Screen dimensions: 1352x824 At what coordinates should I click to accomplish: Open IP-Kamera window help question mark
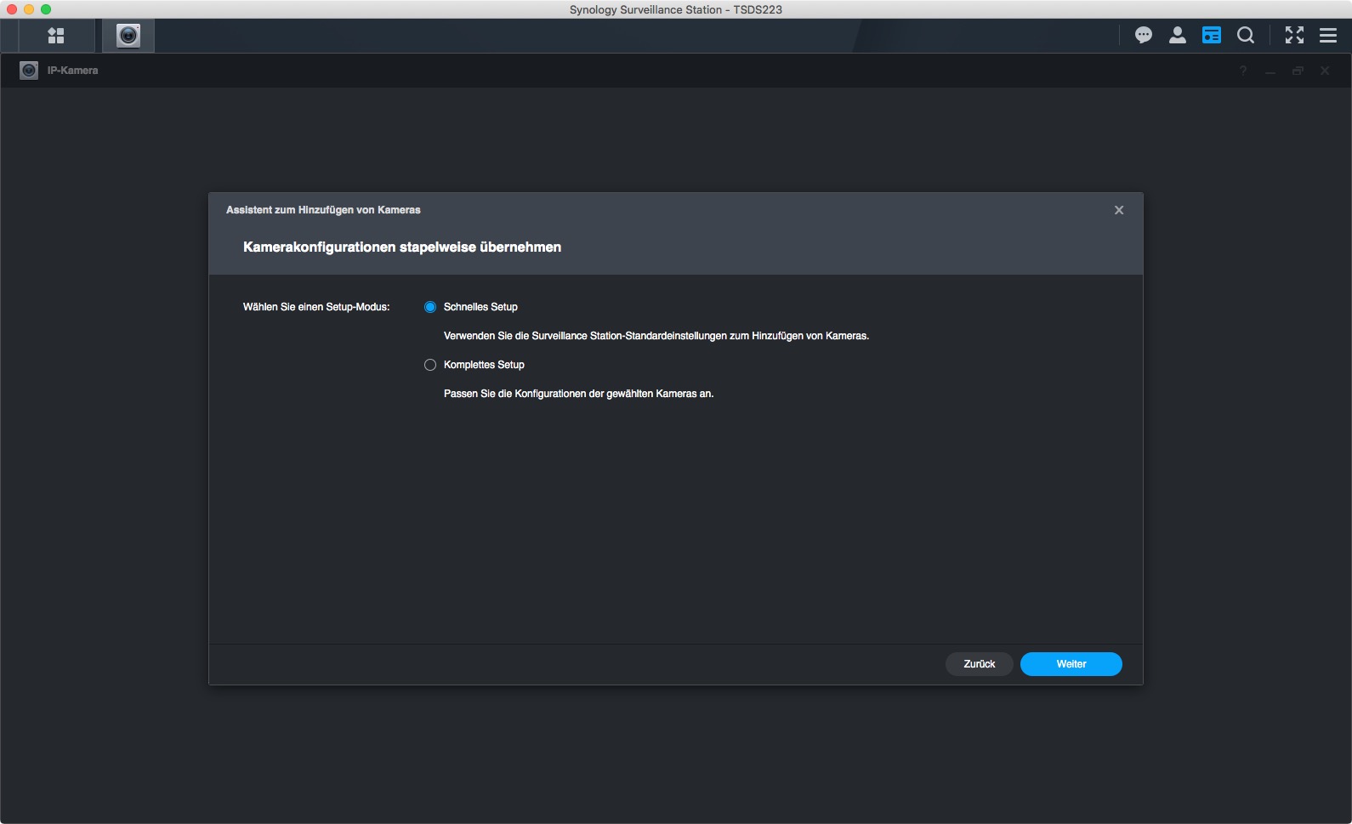1243,71
